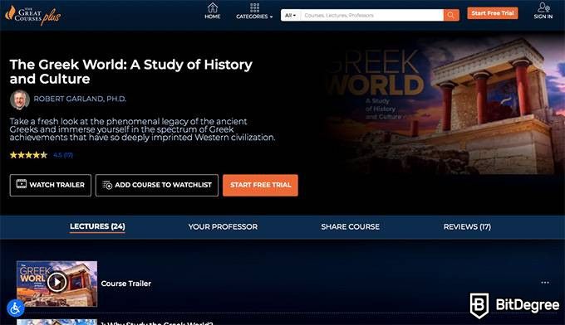Screen dimensions: 565x325
Task: Click professor Robert Garland's avatar photo
Action: coord(19,99)
